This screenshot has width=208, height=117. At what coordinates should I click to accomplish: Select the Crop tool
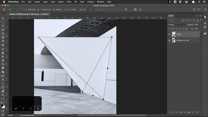click(x=3, y=33)
